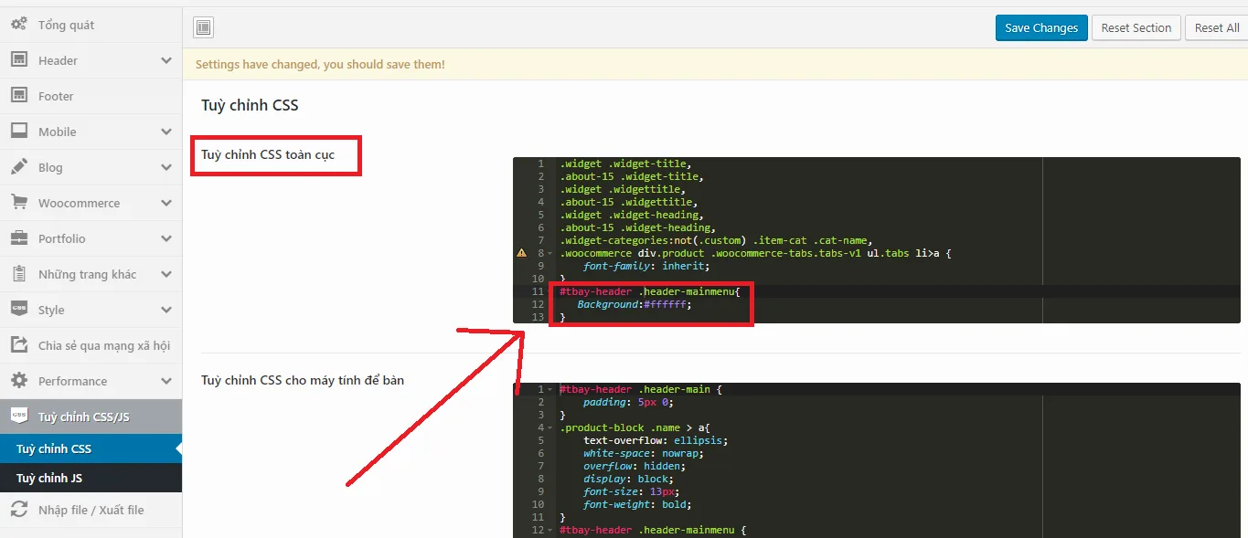Click the Performance gear icon

pyautogui.click(x=18, y=381)
